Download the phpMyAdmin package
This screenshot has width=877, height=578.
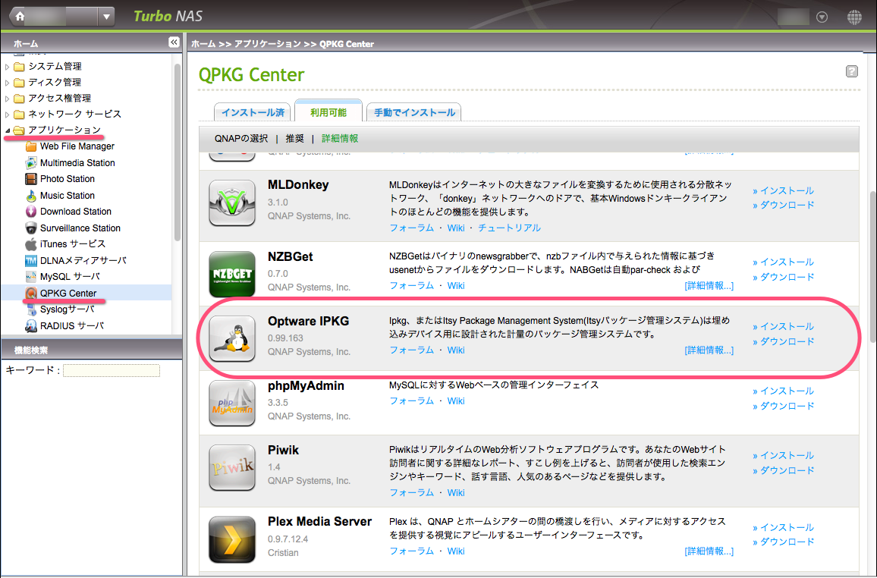(783, 406)
